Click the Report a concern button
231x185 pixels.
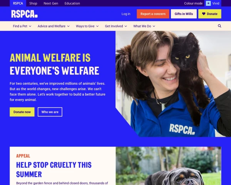(153, 14)
